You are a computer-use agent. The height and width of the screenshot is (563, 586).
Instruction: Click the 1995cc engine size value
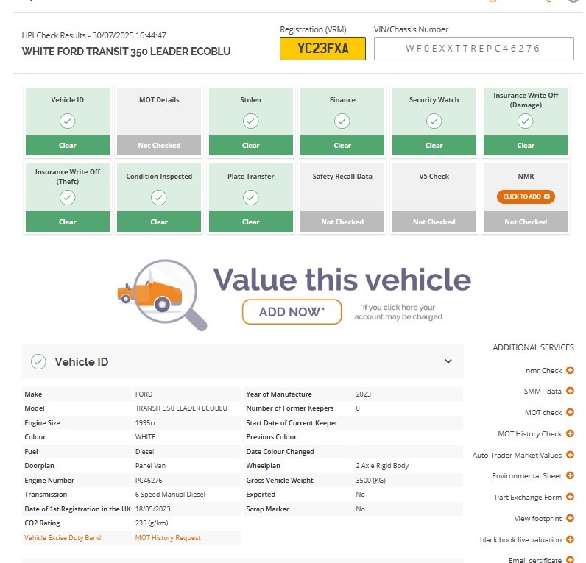(x=146, y=423)
